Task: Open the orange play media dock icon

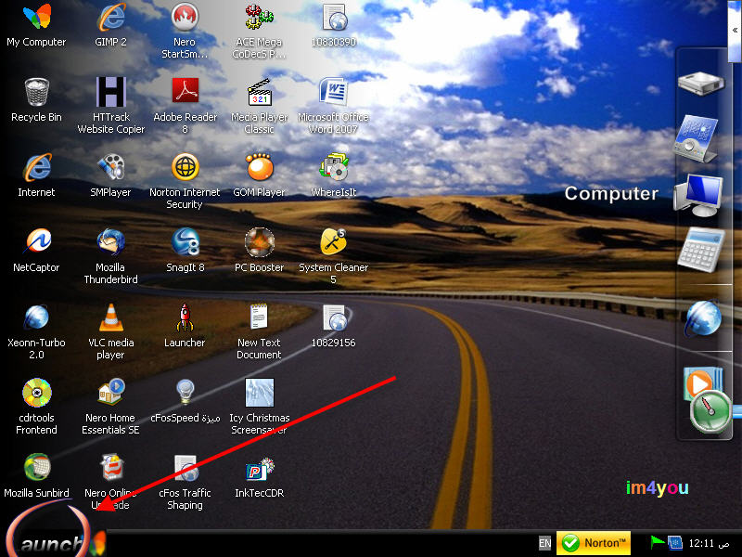Action: pos(699,382)
